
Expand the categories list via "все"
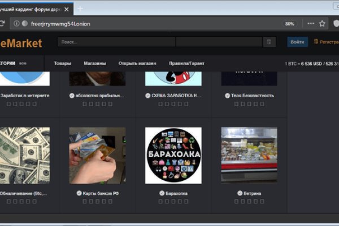(x=23, y=63)
